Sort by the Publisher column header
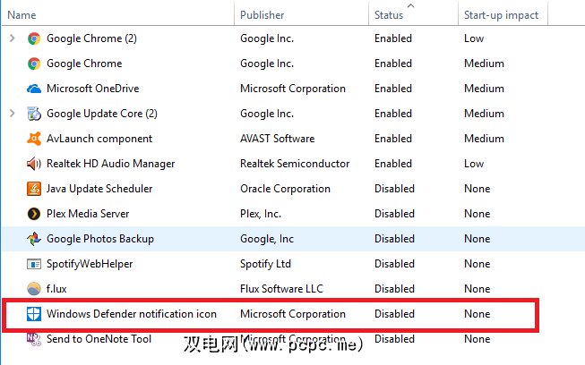This screenshot has height=365, width=585. pyautogui.click(x=262, y=15)
